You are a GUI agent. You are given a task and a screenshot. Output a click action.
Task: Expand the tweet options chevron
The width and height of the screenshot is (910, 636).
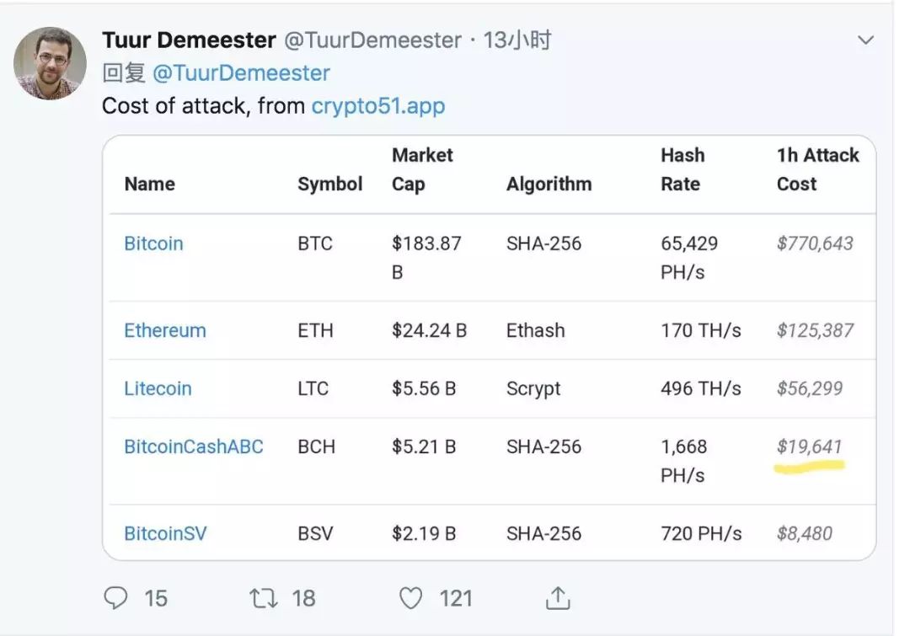(x=865, y=40)
